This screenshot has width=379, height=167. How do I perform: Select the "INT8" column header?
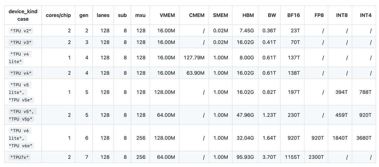coord(342,15)
